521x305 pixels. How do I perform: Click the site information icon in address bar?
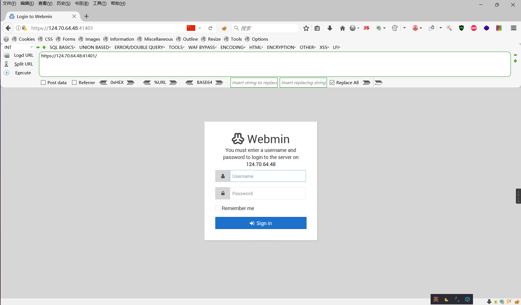(x=18, y=28)
